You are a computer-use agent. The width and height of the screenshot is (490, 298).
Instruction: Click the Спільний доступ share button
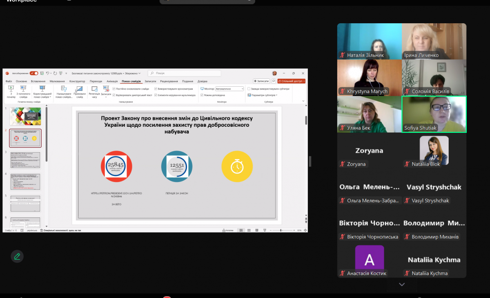point(292,81)
